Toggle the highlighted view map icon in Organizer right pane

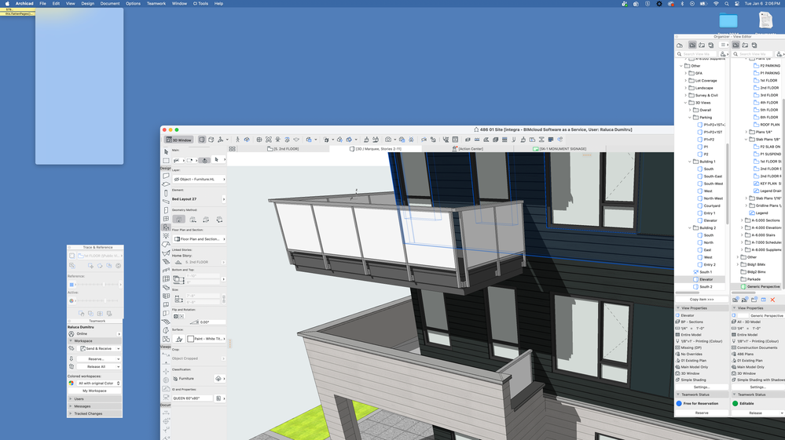tap(736, 45)
